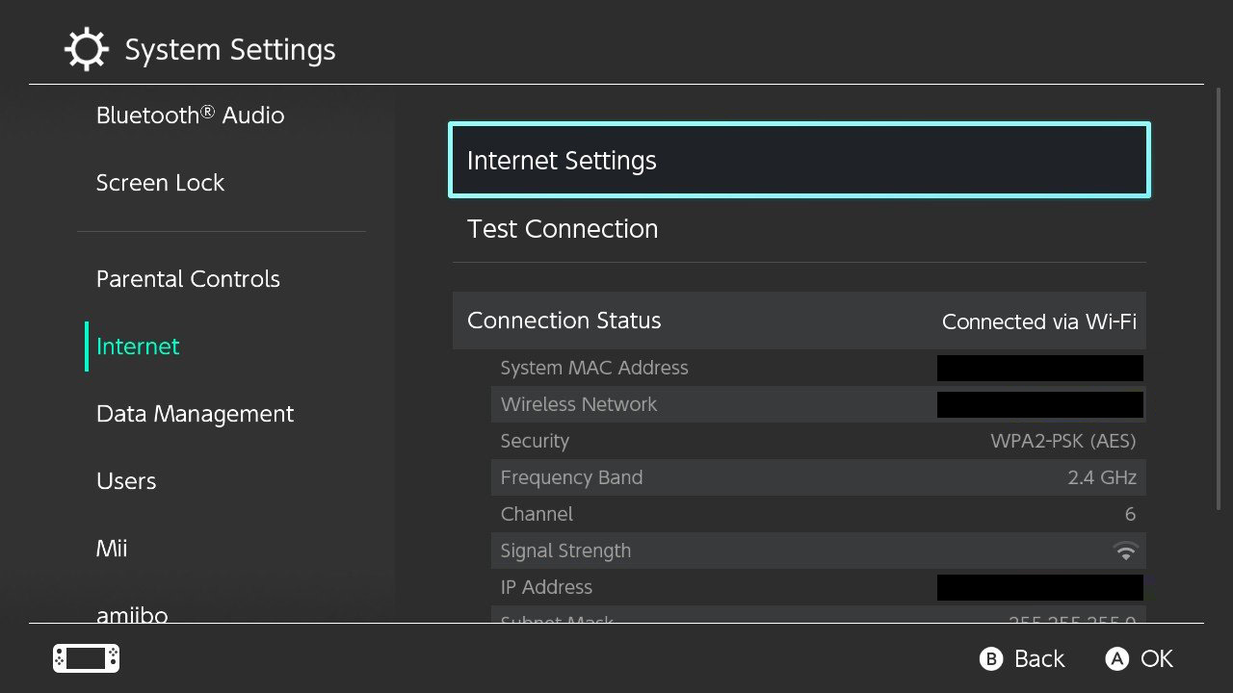Click the Wi-Fi signal strength icon
This screenshot has height=693, width=1233.
coord(1124,552)
